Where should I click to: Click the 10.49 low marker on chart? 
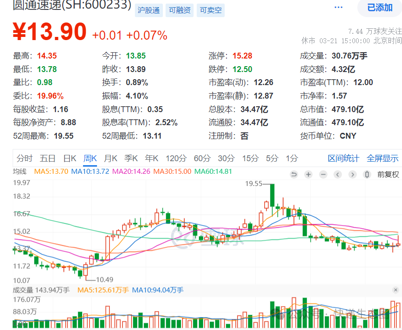105,280
